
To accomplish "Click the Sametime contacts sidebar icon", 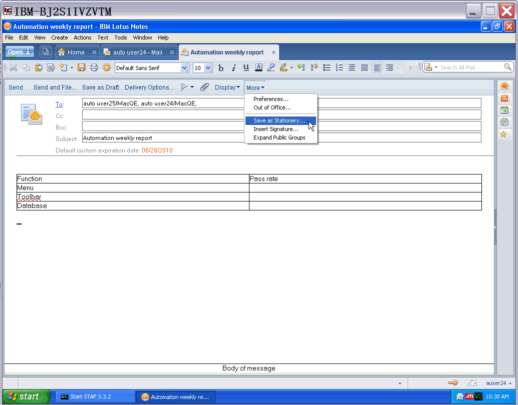I will 504,86.
